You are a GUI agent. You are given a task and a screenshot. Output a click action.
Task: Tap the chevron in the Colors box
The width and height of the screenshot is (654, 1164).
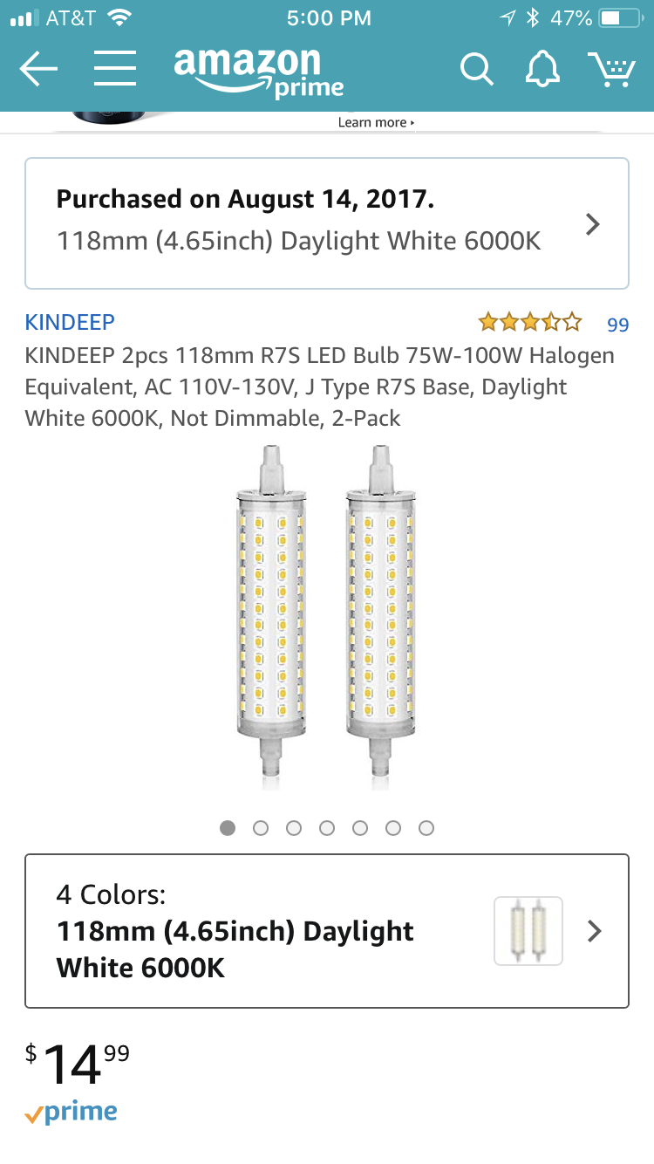click(595, 931)
